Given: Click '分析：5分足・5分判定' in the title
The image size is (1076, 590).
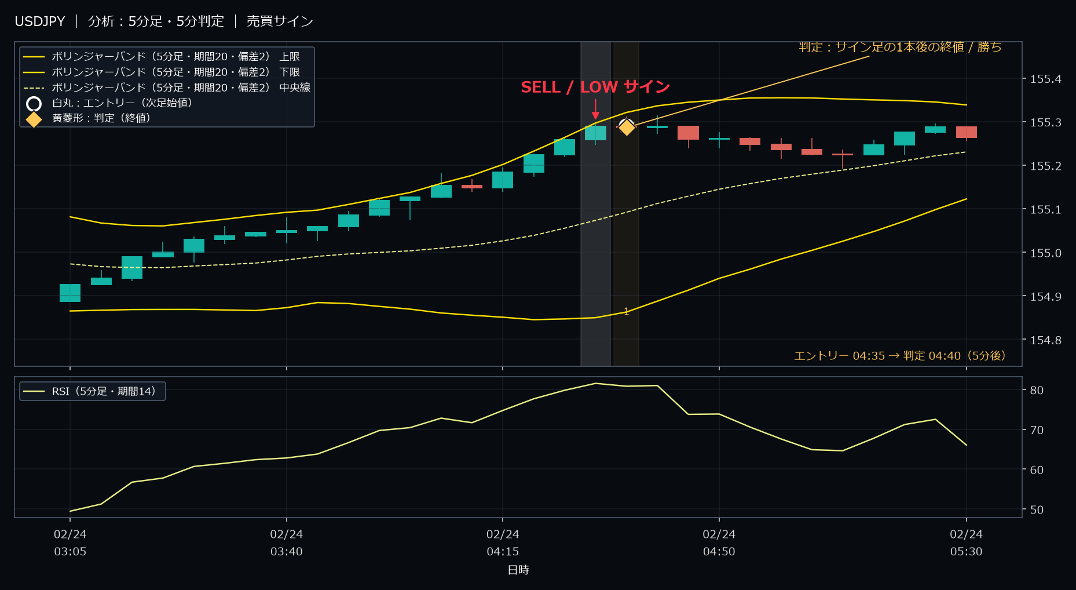Looking at the screenshot, I should [x=156, y=21].
